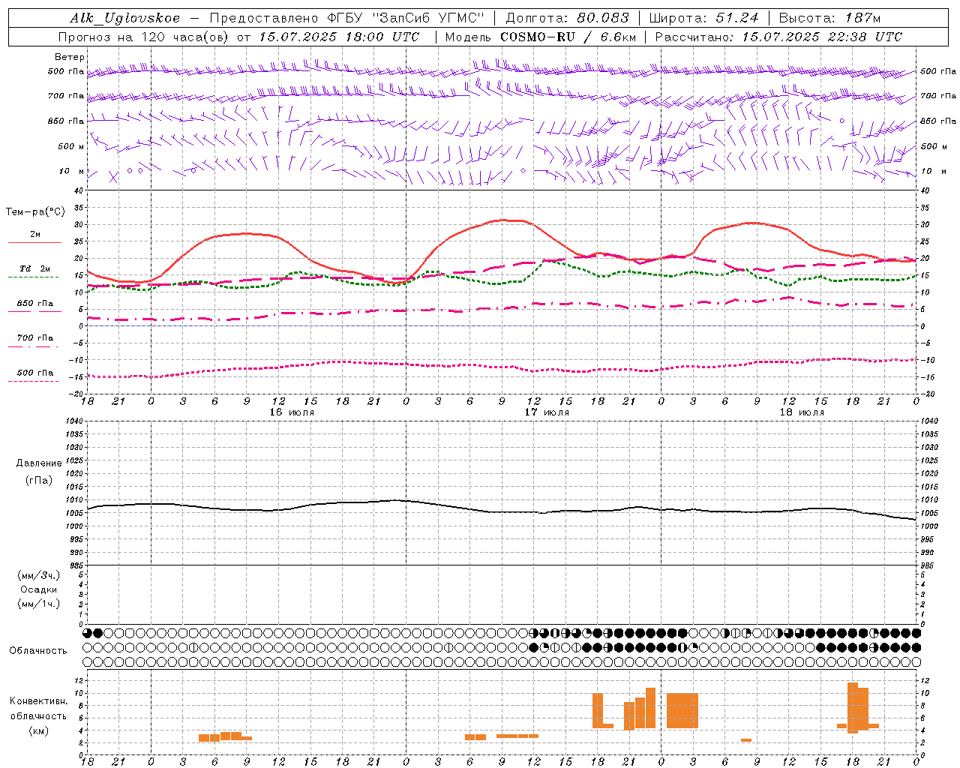Click the Долгота: 80.083 value
The width and height of the screenshot is (960, 768).
(568, 18)
